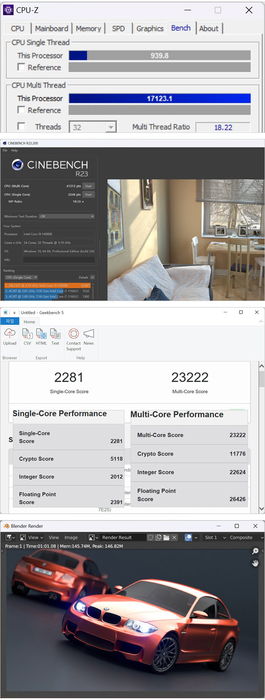Click the Contact Support lifebuoy icon
This screenshot has width=265, height=700.
(x=73, y=334)
